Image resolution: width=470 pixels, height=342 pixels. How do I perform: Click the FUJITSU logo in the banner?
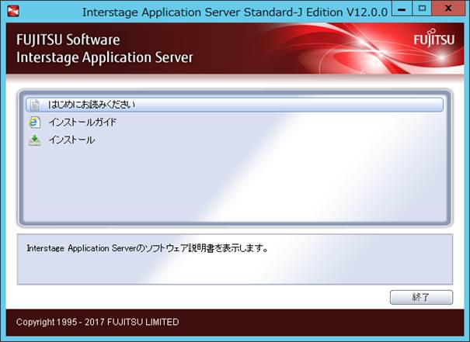point(434,38)
